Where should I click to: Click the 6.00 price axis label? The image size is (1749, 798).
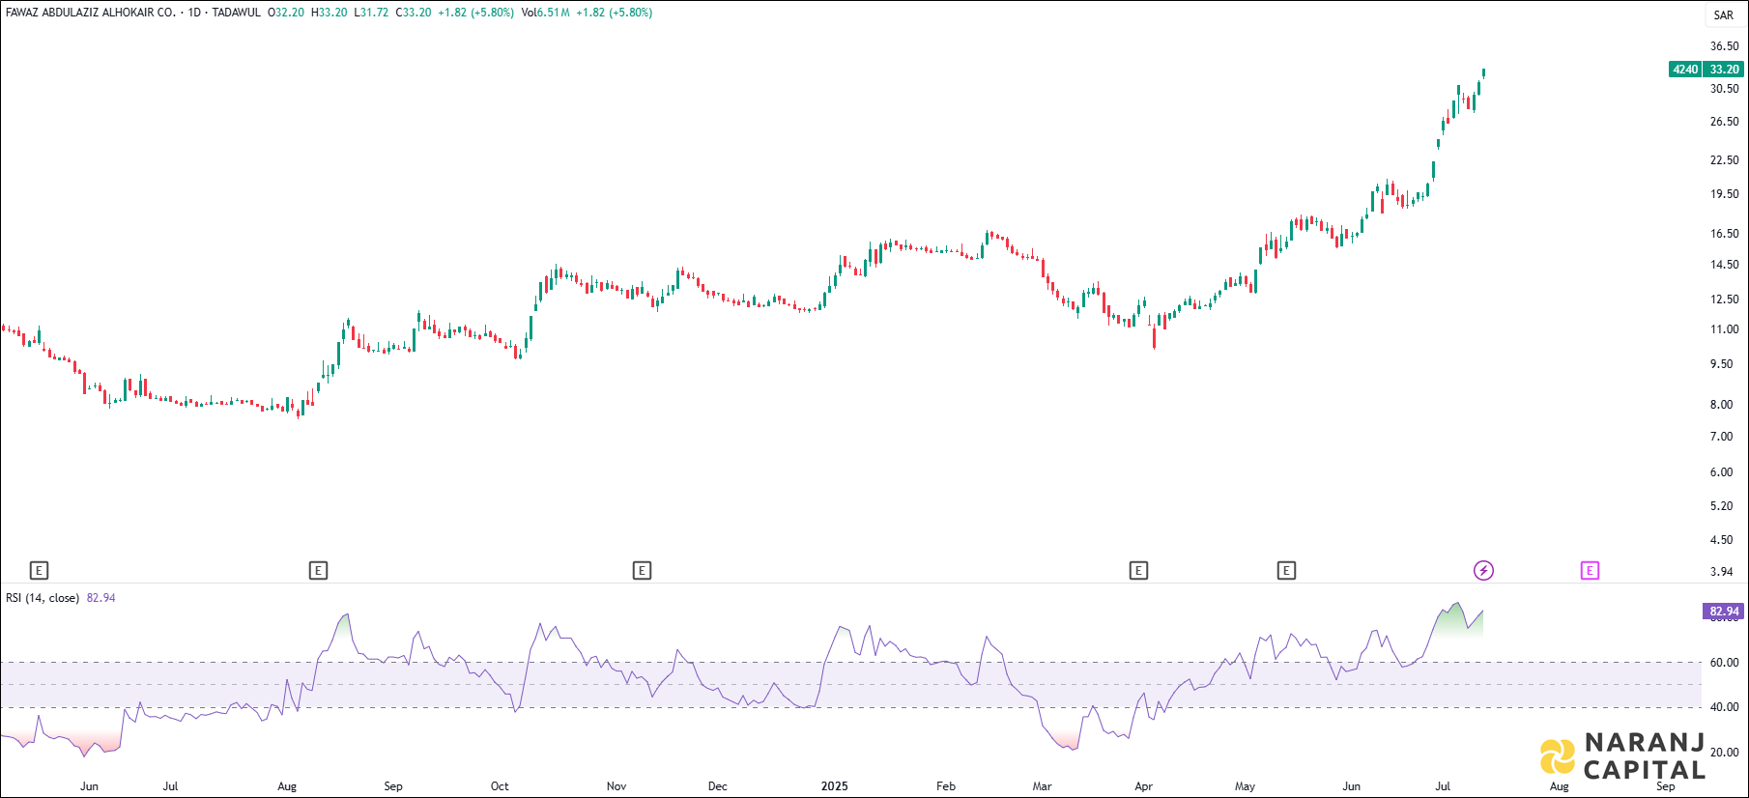pos(1722,472)
